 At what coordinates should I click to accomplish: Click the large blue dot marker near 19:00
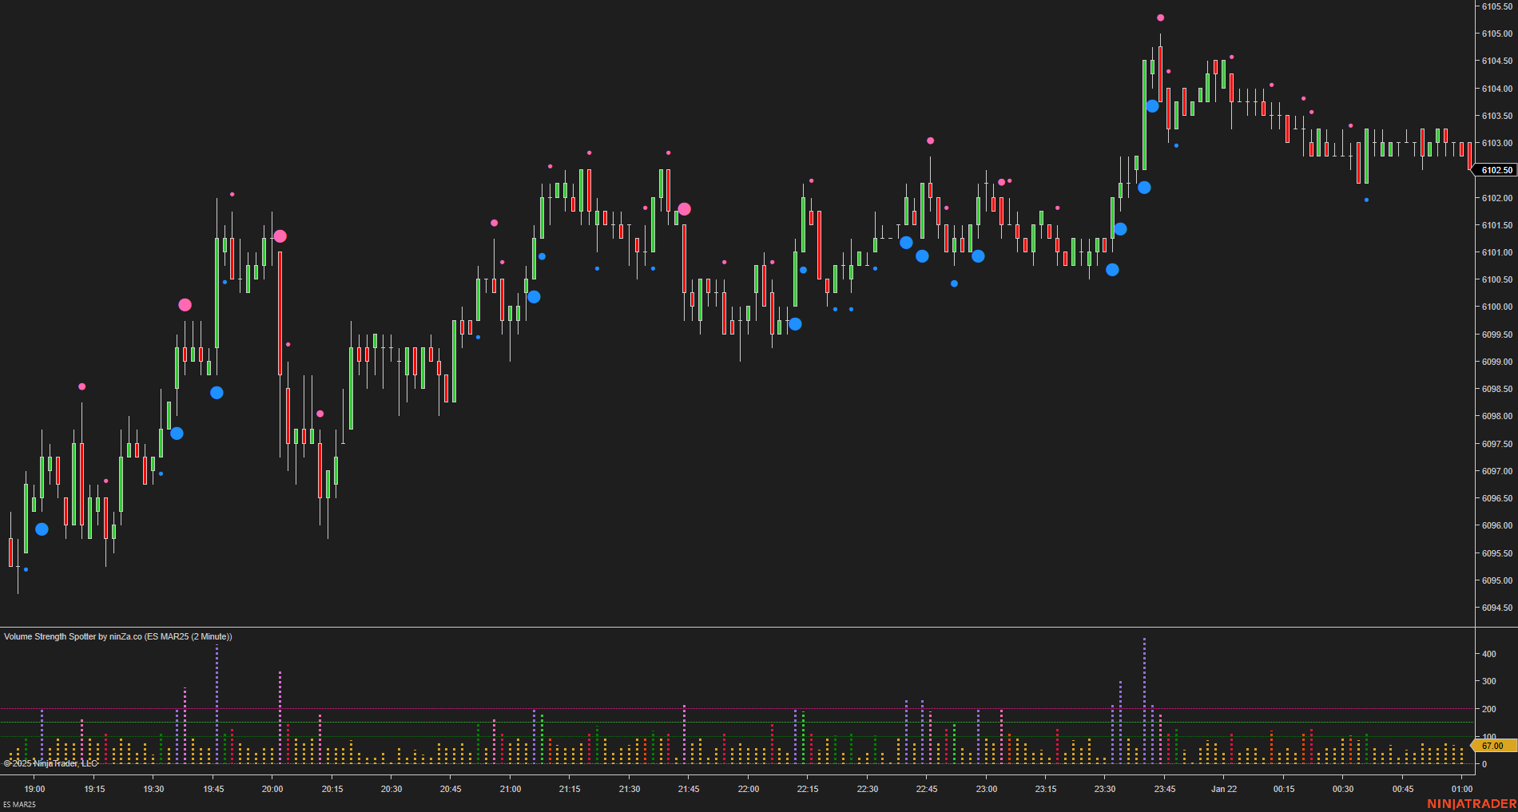pos(42,529)
